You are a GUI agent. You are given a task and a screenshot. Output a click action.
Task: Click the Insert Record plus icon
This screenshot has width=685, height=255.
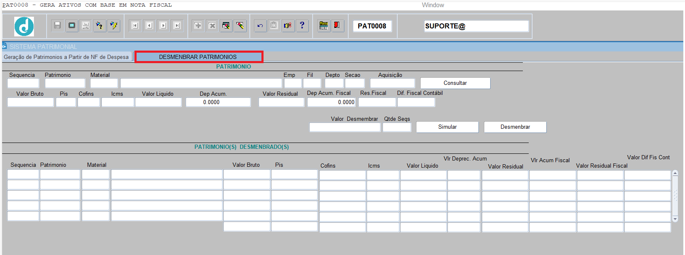click(198, 25)
